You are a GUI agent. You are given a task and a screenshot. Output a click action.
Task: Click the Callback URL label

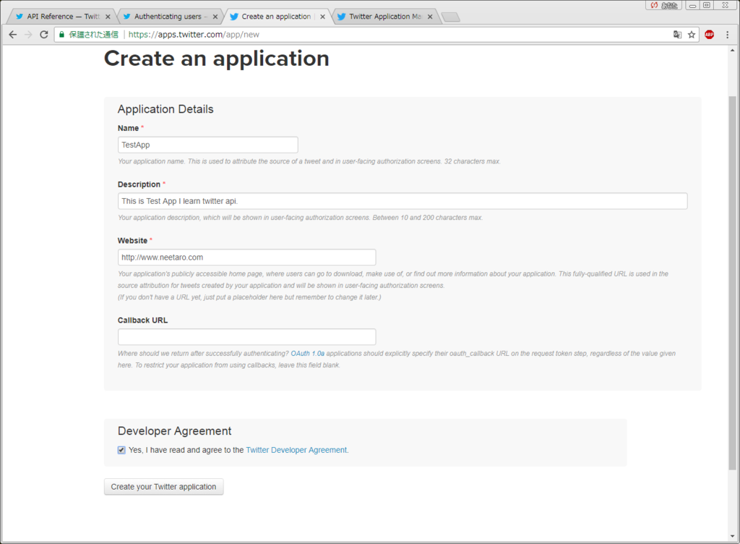point(142,320)
